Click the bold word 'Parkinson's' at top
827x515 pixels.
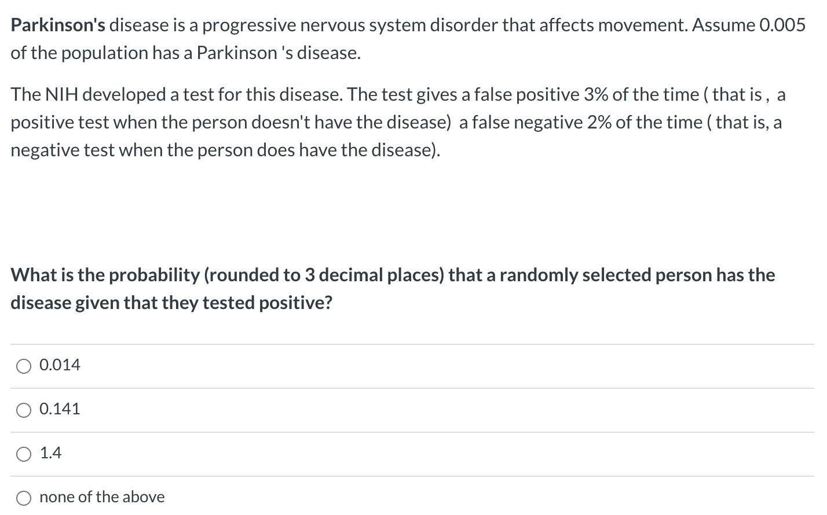[x=58, y=25]
